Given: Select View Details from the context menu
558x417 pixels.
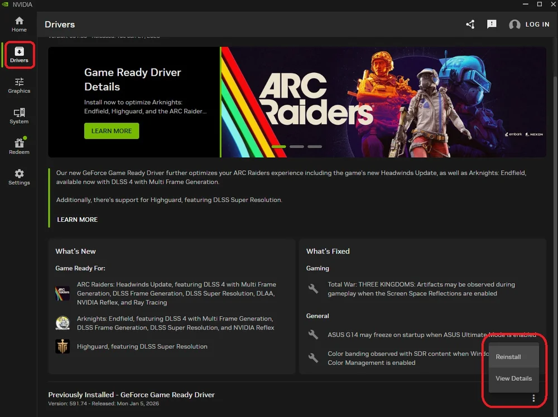Looking at the screenshot, I should 513,378.
